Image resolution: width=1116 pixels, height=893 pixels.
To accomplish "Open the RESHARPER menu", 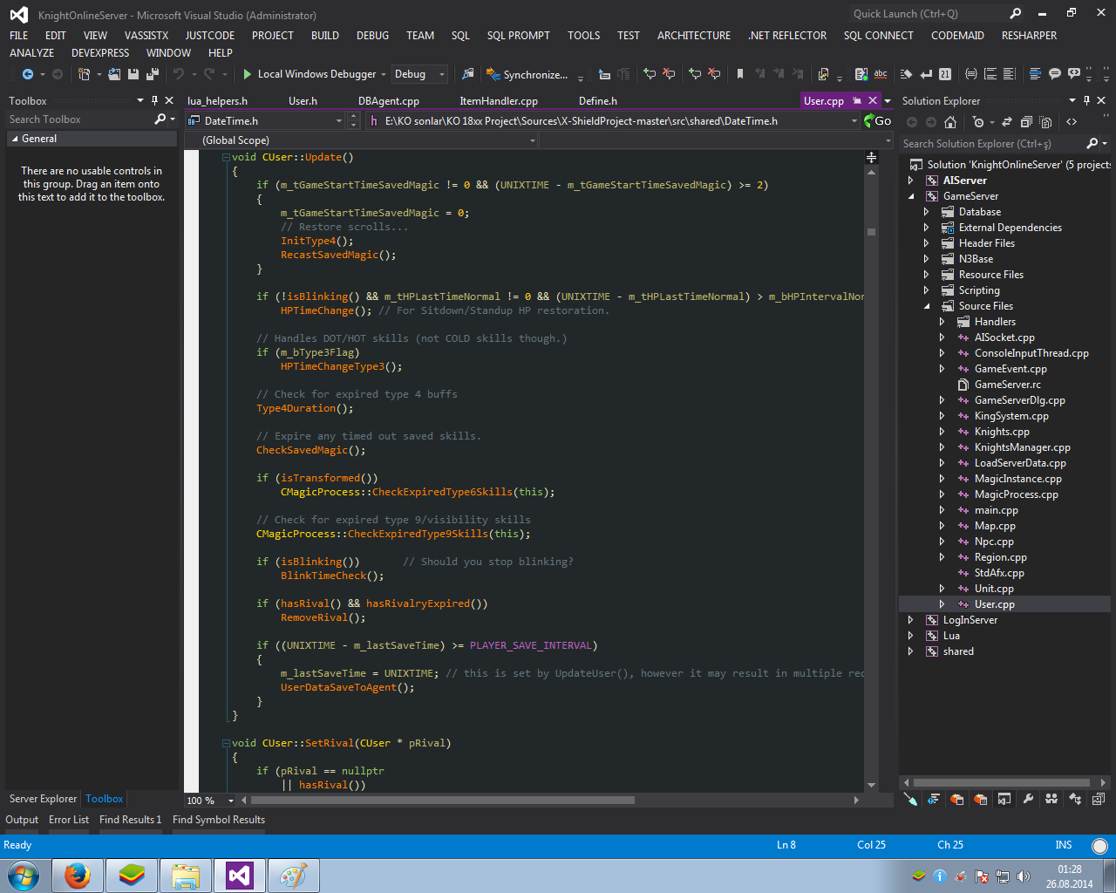I will (x=1029, y=36).
